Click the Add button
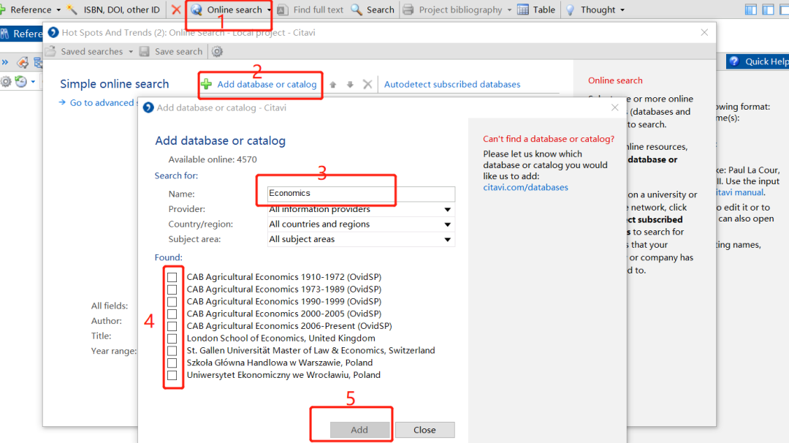789x443 pixels. click(x=359, y=429)
